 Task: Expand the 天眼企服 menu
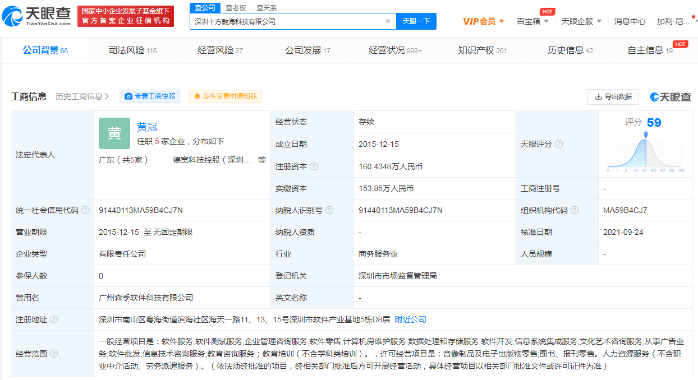click(x=581, y=21)
